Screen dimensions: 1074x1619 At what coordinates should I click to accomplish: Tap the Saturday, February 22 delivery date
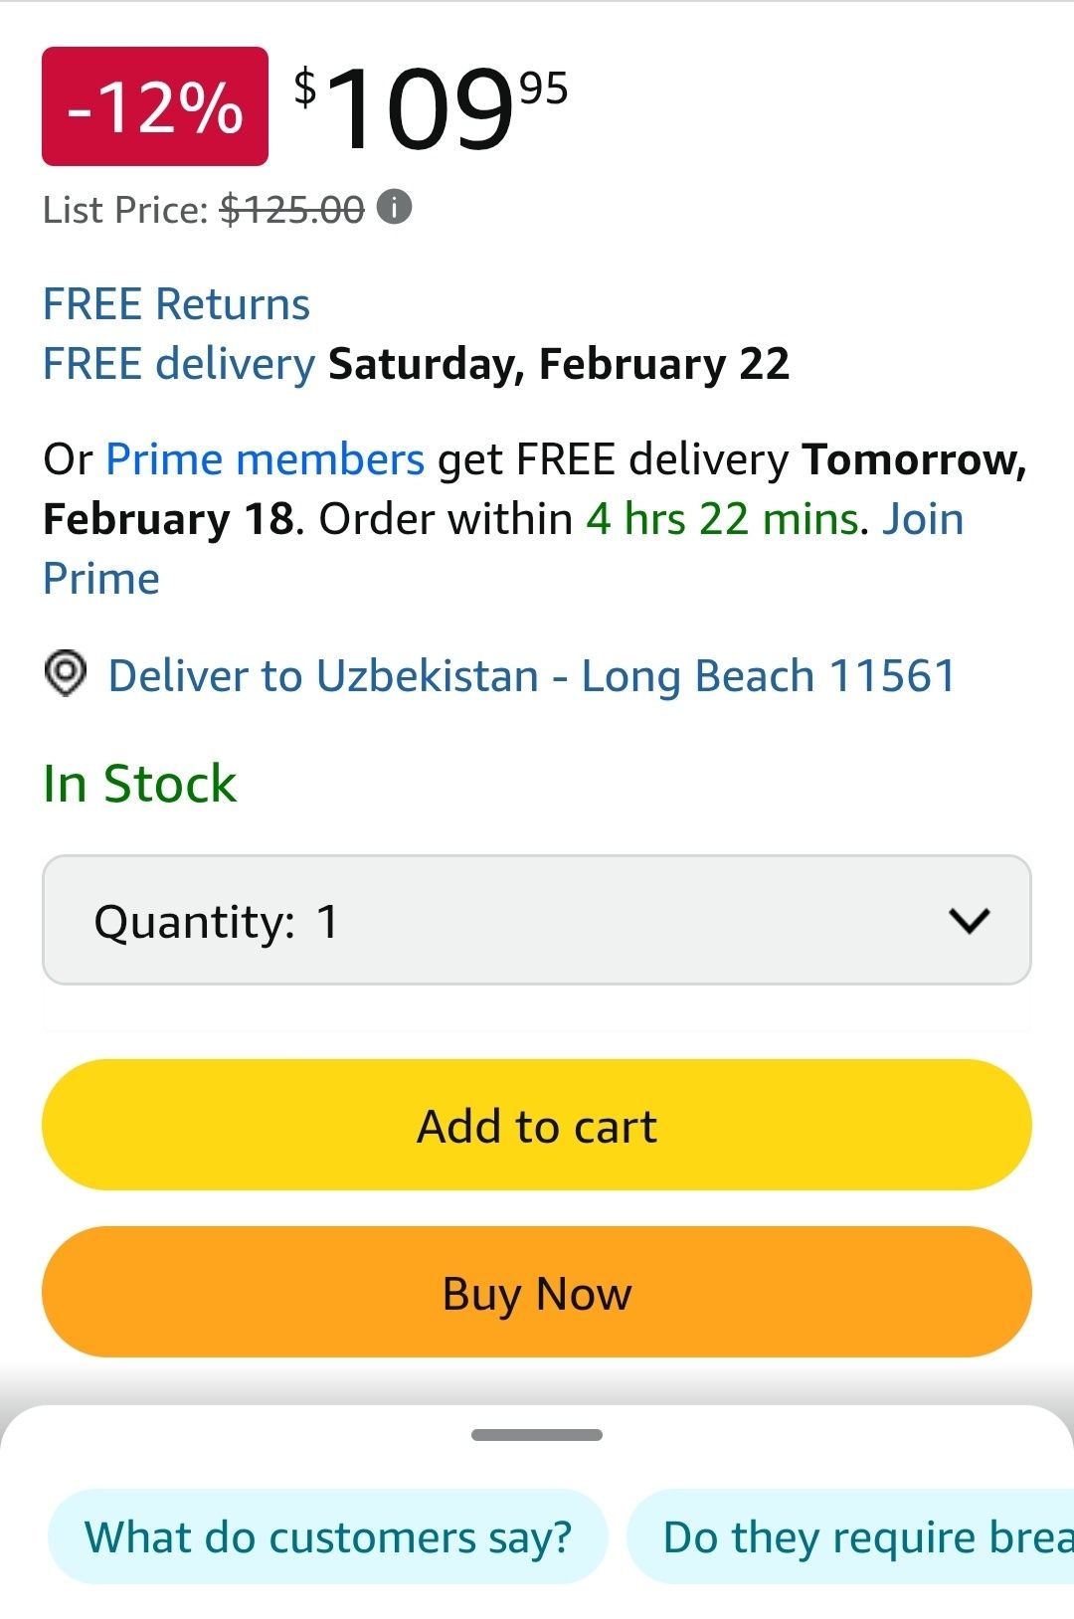pos(559,364)
